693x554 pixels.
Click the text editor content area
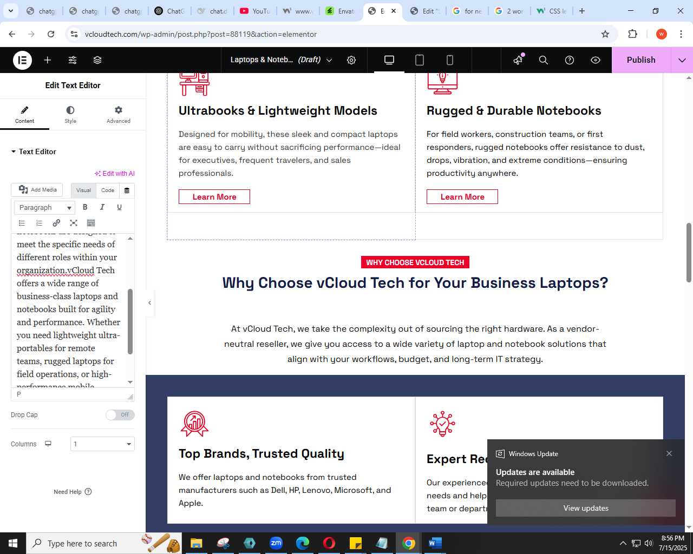(x=68, y=309)
